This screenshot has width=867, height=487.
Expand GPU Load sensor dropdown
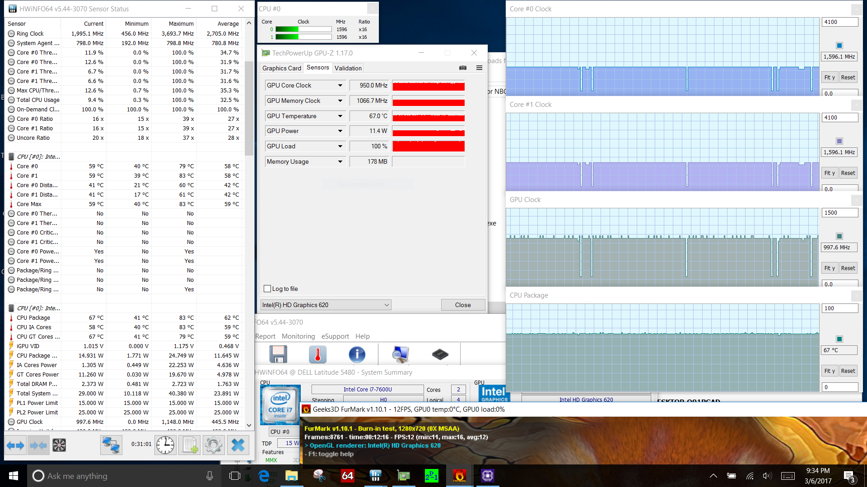pyautogui.click(x=340, y=146)
